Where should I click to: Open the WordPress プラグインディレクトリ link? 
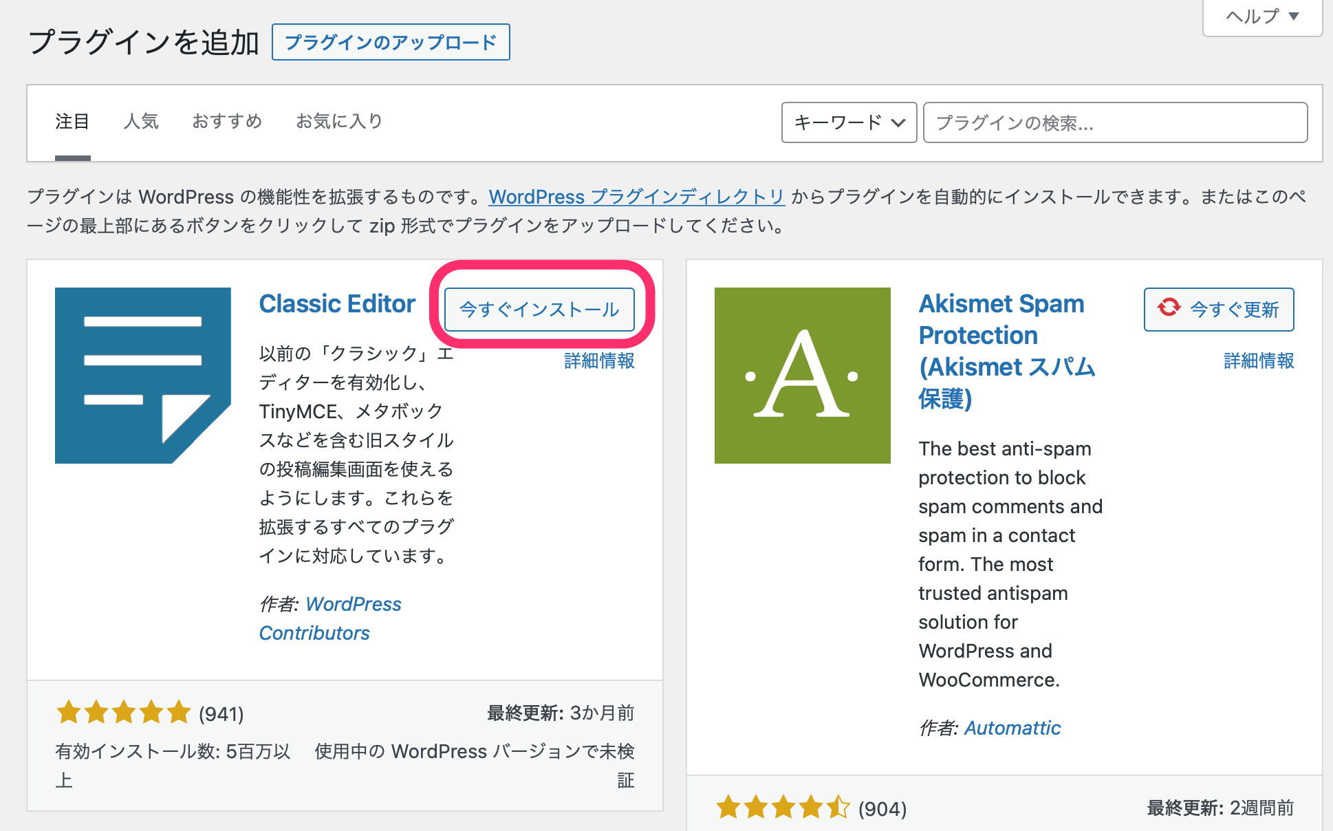[636, 197]
